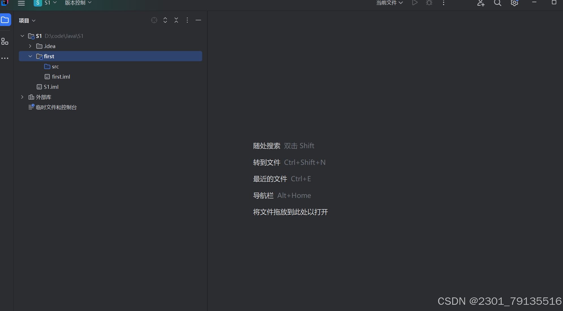Screen dimensions: 563x311
Task: Open the main hamburger menu
Action: (21, 3)
